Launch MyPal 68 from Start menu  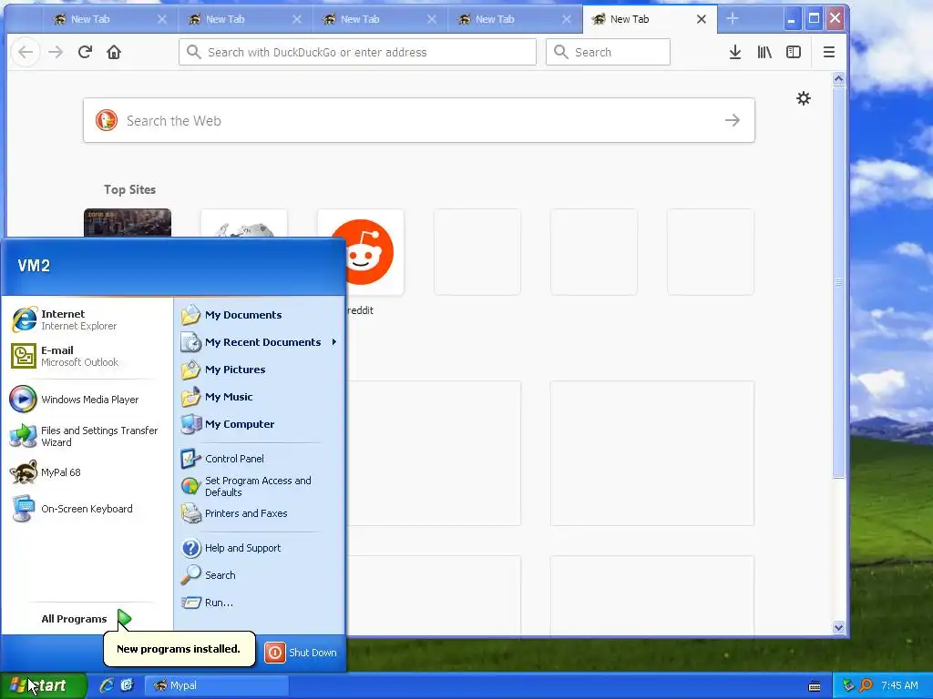coord(87,472)
